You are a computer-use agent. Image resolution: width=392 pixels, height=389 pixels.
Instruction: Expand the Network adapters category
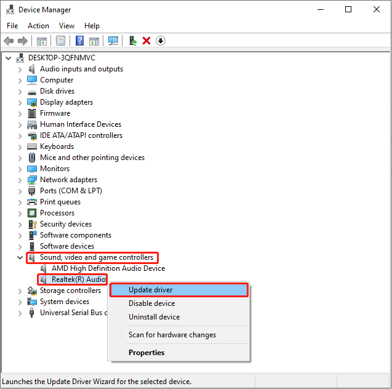point(20,180)
